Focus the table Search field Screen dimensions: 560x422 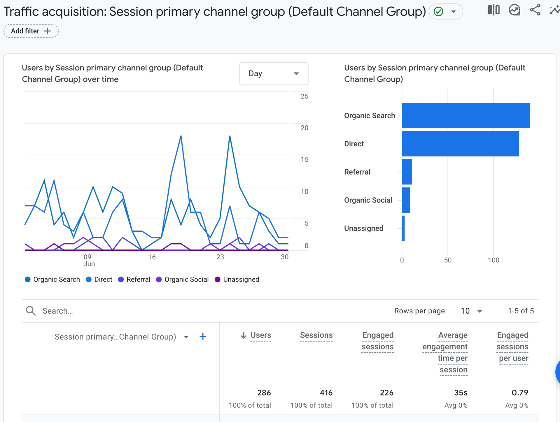[117, 311]
